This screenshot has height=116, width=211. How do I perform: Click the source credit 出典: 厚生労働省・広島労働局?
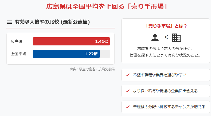(x=92, y=69)
